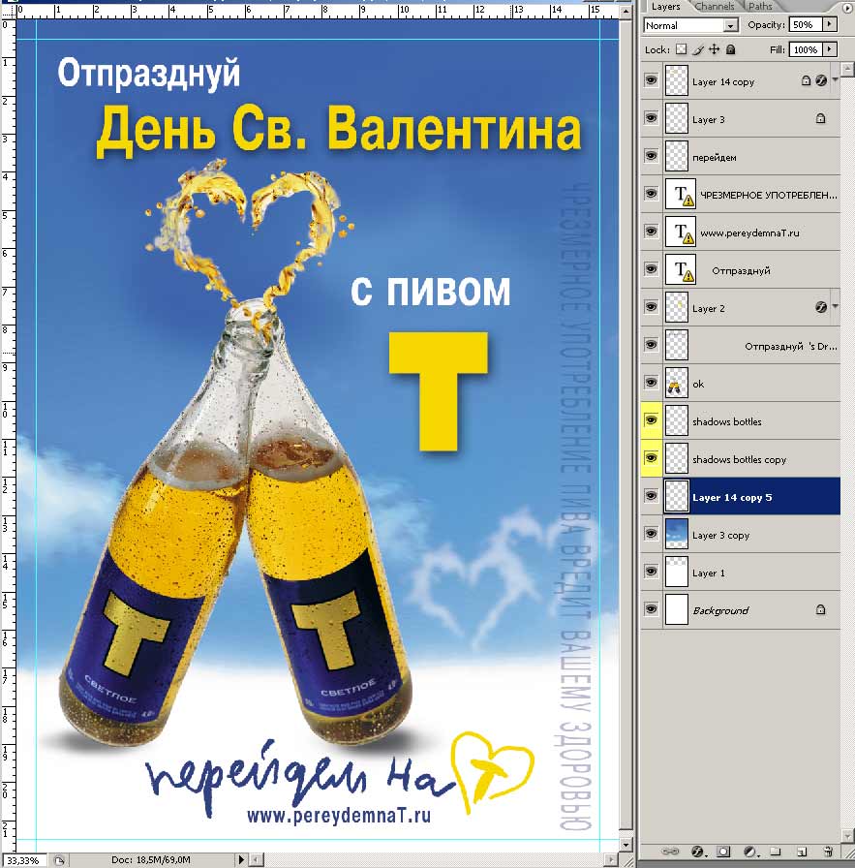
Task: Click the fx effects icon on Layer 14 copy
Action: 821,80
